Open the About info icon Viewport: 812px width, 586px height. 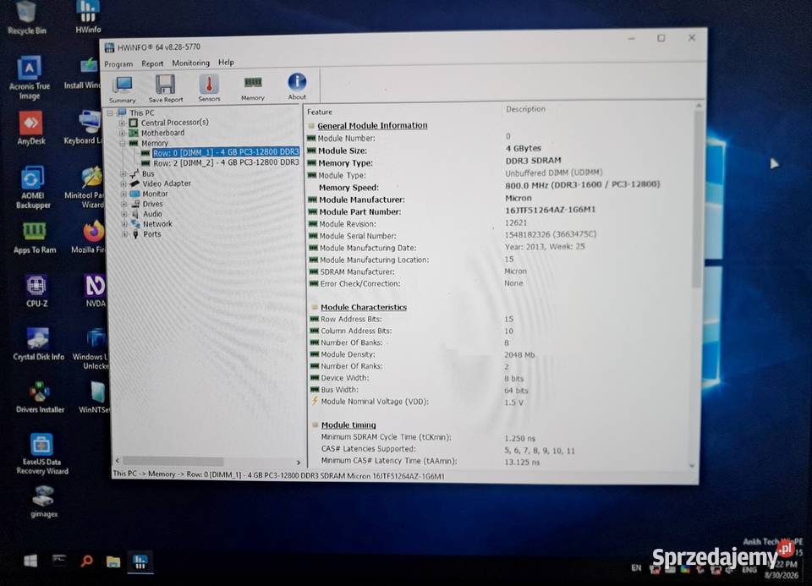(297, 86)
